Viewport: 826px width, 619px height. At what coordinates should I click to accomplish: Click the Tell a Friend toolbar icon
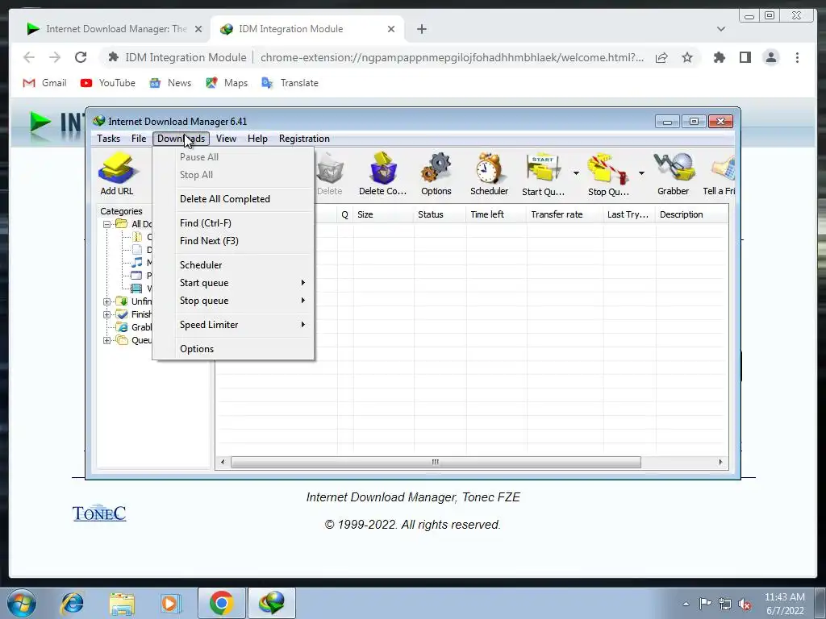click(719, 174)
